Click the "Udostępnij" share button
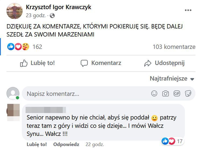Screen dimensions: 200x149 [164, 63]
